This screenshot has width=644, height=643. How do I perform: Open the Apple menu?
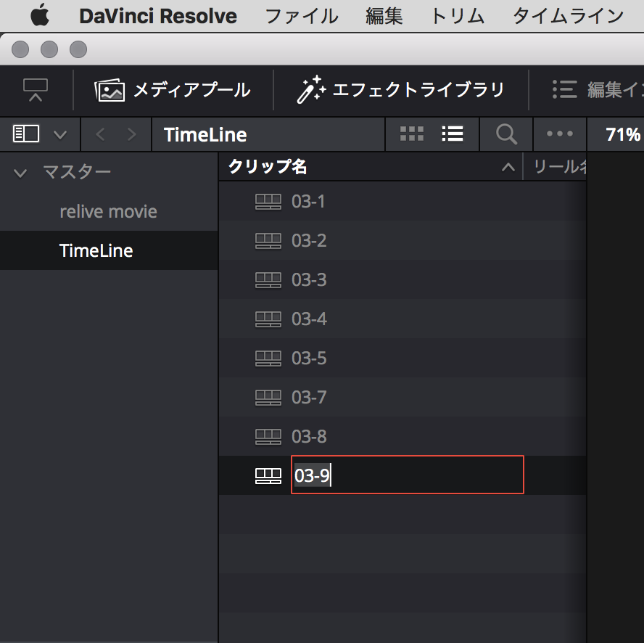pos(40,16)
